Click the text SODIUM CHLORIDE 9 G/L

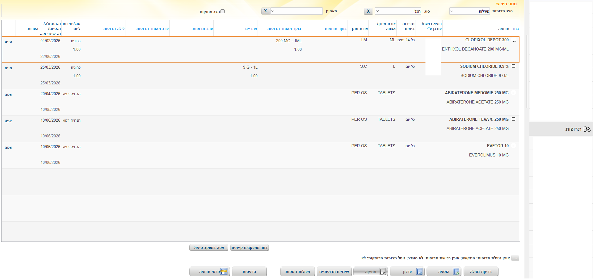(x=485, y=75)
